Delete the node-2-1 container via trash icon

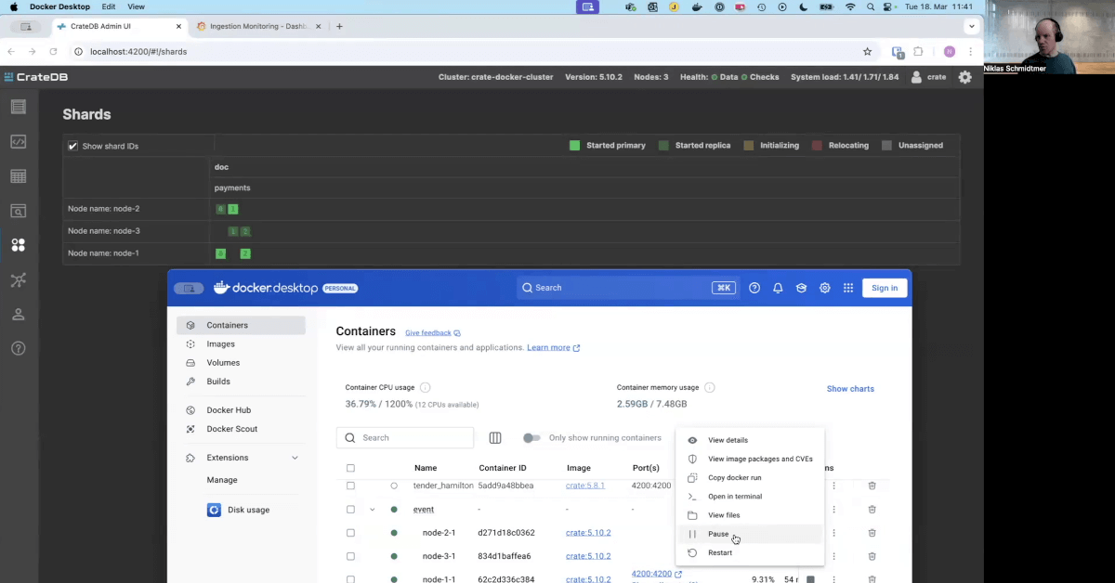click(872, 533)
